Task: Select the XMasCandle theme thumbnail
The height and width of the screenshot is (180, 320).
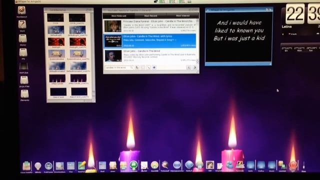Action: [x=57, y=78]
